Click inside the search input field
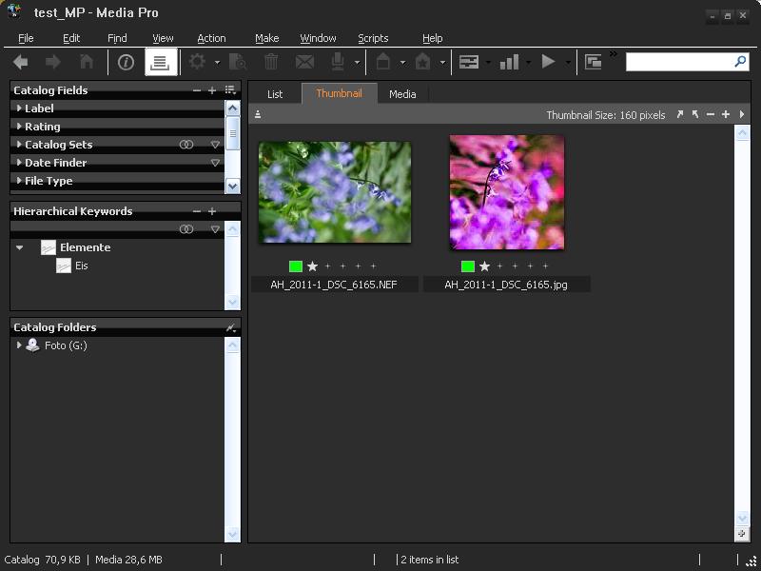 pos(678,62)
